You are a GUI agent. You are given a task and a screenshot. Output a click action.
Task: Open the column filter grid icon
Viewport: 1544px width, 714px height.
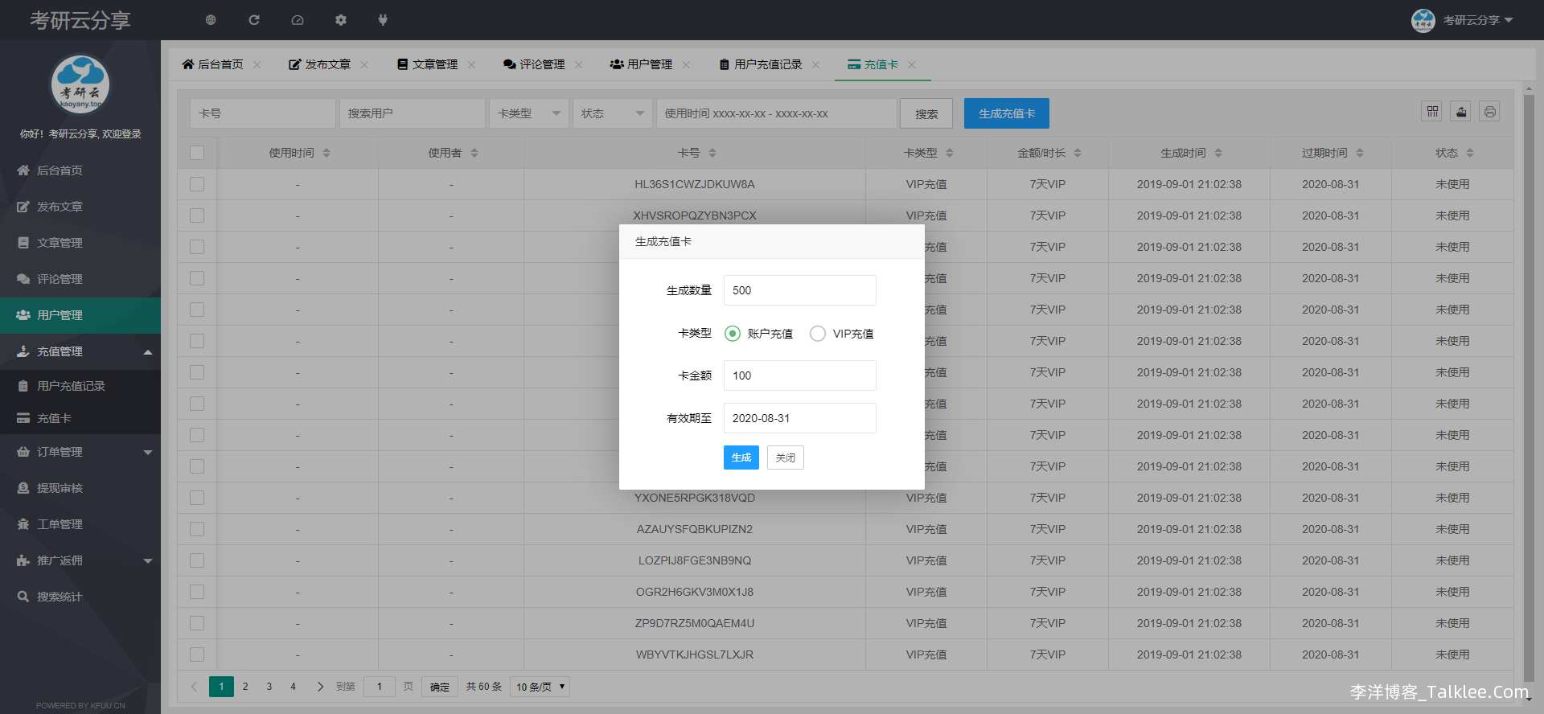pos(1432,112)
